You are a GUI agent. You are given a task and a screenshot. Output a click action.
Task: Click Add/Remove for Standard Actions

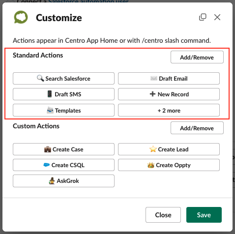point(197,57)
